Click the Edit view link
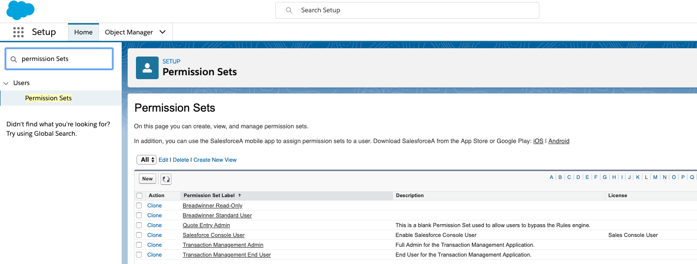The height and width of the screenshot is (264, 697). click(x=164, y=160)
